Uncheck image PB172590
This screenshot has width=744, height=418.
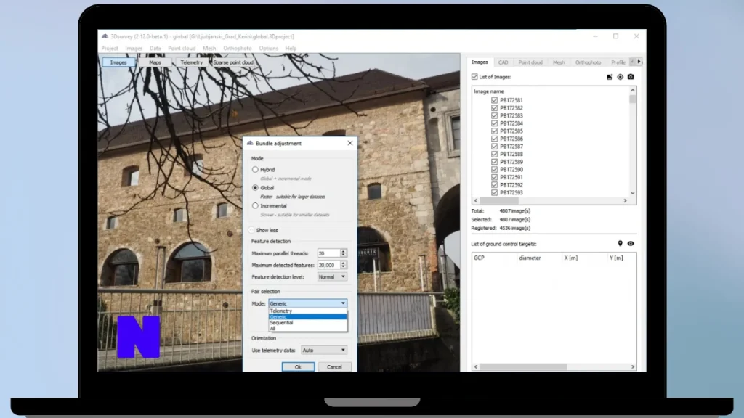click(494, 169)
